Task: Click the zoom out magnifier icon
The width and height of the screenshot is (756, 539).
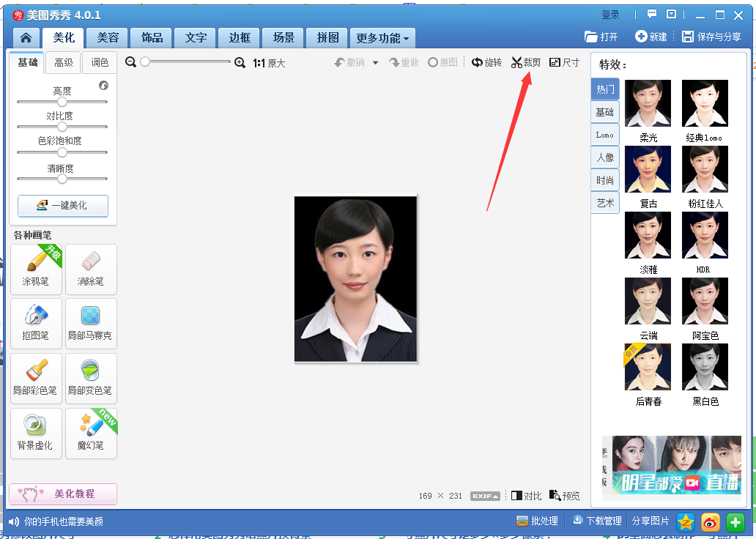Action: coord(130,62)
